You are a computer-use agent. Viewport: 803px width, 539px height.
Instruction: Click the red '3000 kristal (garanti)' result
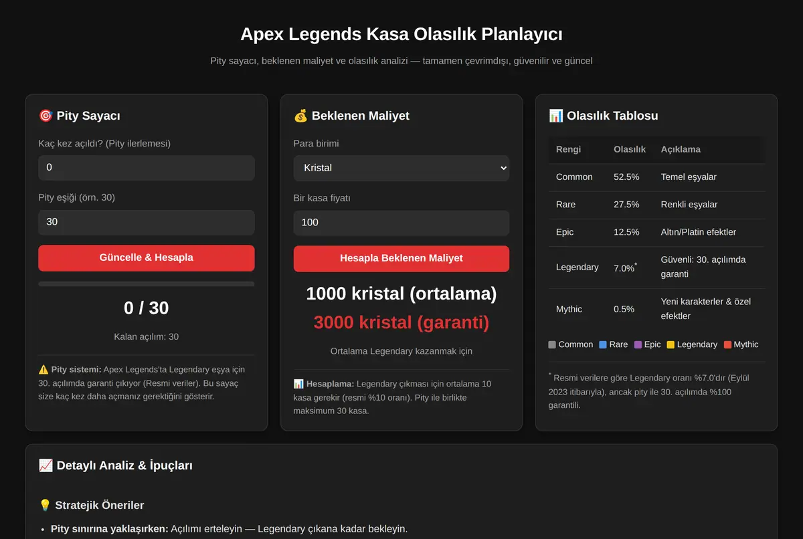click(x=401, y=323)
